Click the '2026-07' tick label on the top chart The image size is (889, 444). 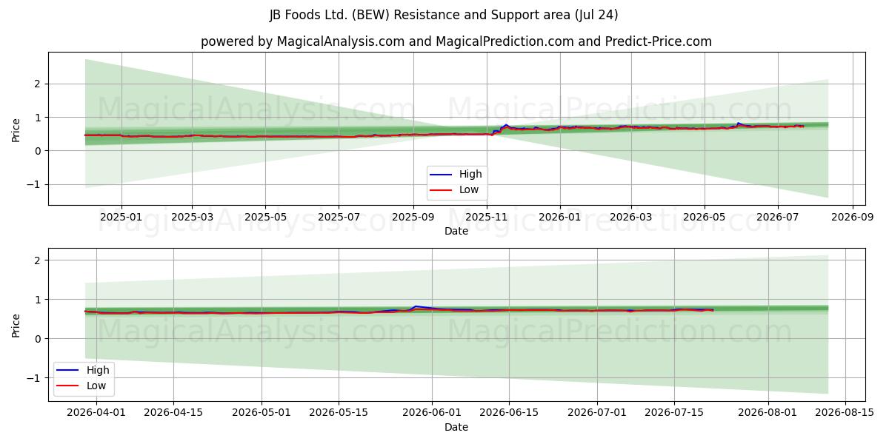click(x=778, y=218)
